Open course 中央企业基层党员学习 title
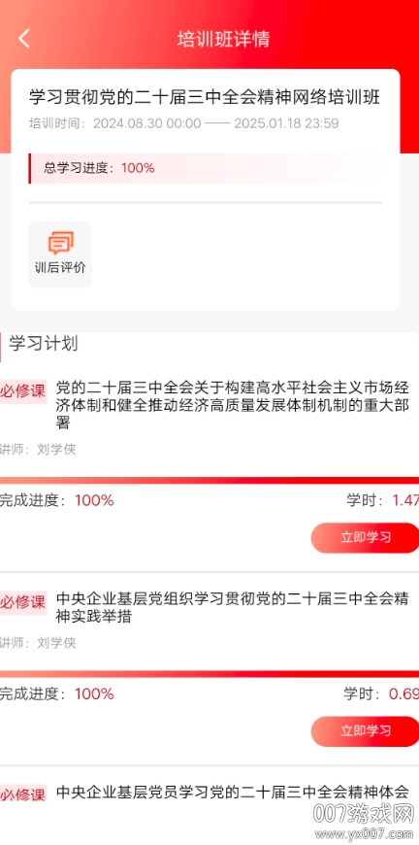 (233, 793)
